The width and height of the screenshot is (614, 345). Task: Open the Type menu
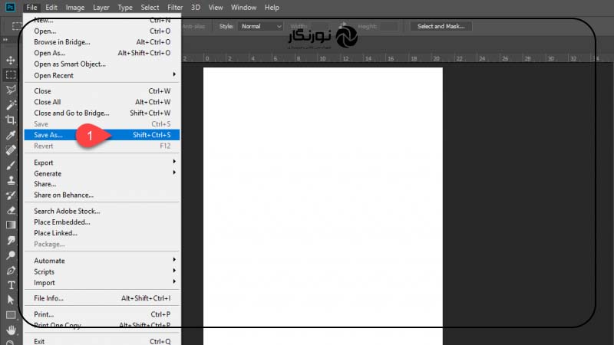tap(125, 8)
